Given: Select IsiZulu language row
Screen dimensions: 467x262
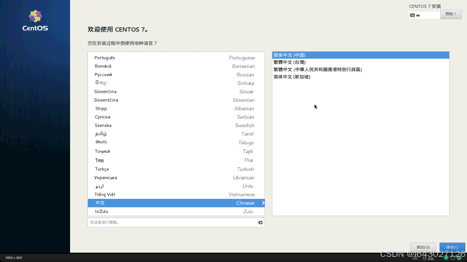Looking at the screenshot, I should tap(176, 212).
